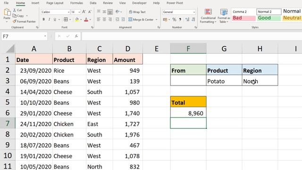Apply Percent Style format
The height and width of the screenshot is (170, 302).
[x=174, y=19]
